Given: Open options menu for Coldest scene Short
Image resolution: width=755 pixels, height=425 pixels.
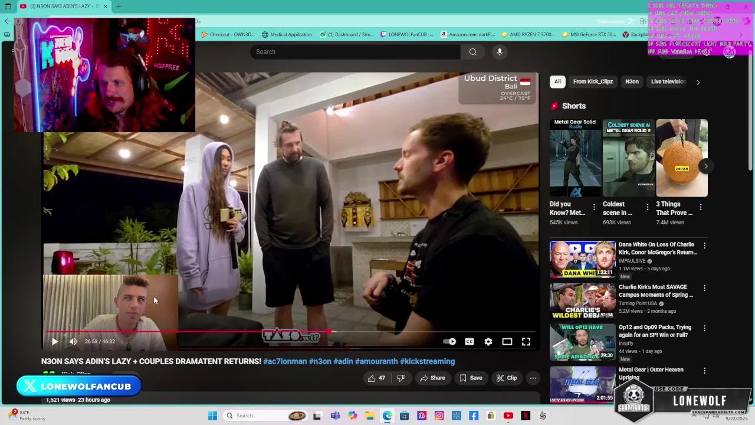Looking at the screenshot, I should [x=647, y=207].
